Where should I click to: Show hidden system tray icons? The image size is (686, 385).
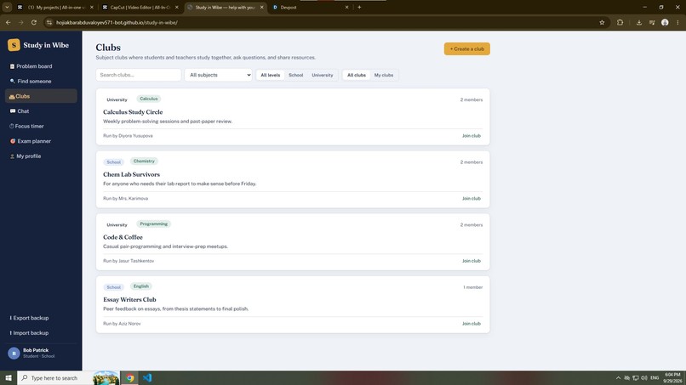click(x=618, y=378)
